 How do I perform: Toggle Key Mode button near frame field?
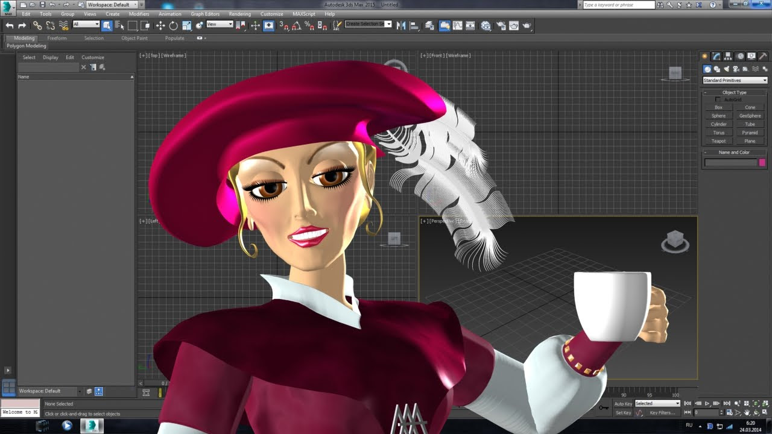tap(687, 413)
